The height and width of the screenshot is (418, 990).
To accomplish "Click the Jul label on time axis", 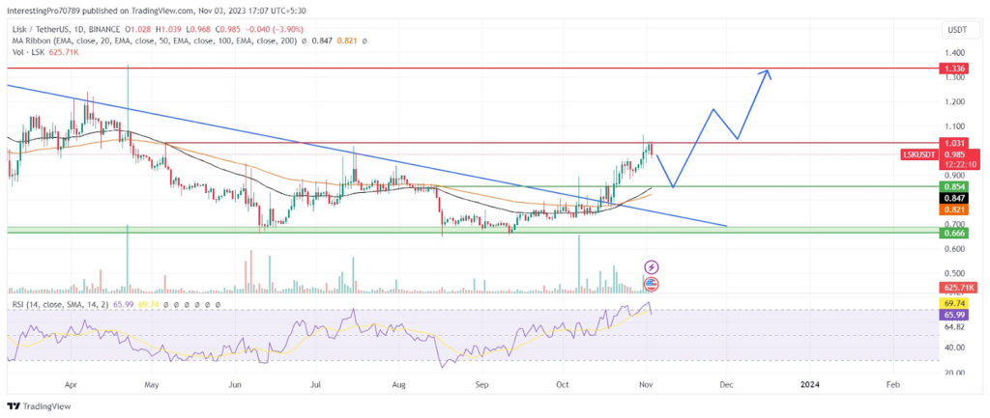I will 317,383.
